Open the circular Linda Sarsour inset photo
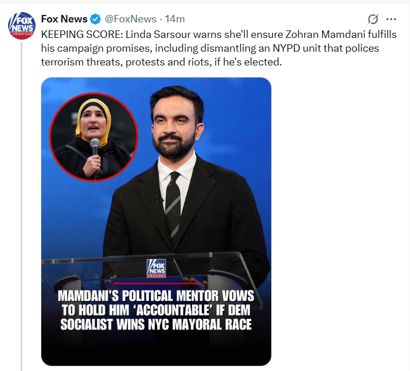This screenshot has height=371, width=410. click(94, 136)
